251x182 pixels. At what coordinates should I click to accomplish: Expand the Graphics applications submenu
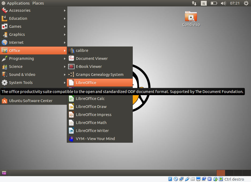pos(17,34)
